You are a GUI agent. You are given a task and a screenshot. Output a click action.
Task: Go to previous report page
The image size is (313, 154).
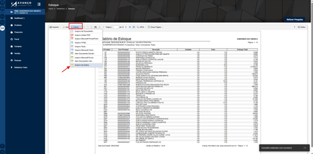pyautogui.click(x=104, y=27)
